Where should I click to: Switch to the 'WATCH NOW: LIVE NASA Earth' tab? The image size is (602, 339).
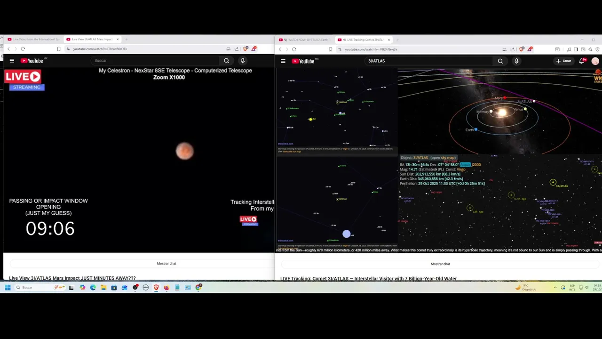pyautogui.click(x=305, y=40)
